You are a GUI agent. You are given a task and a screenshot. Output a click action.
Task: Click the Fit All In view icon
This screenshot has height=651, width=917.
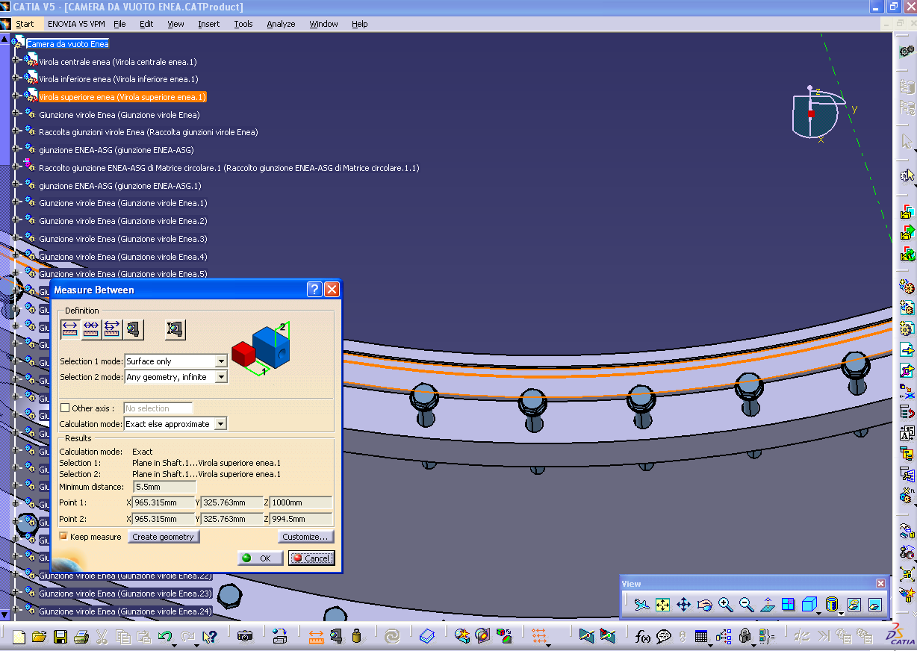click(662, 605)
